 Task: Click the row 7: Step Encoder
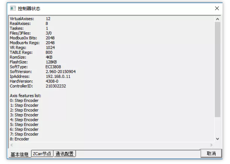tap(24, 134)
